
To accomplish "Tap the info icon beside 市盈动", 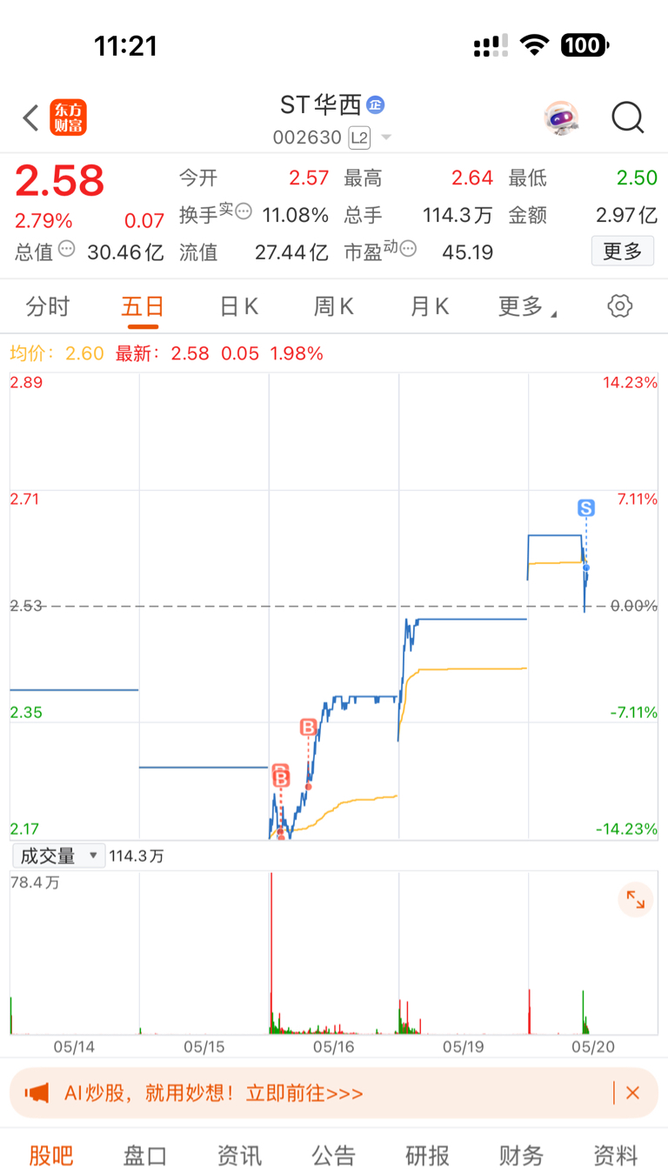I will point(408,251).
